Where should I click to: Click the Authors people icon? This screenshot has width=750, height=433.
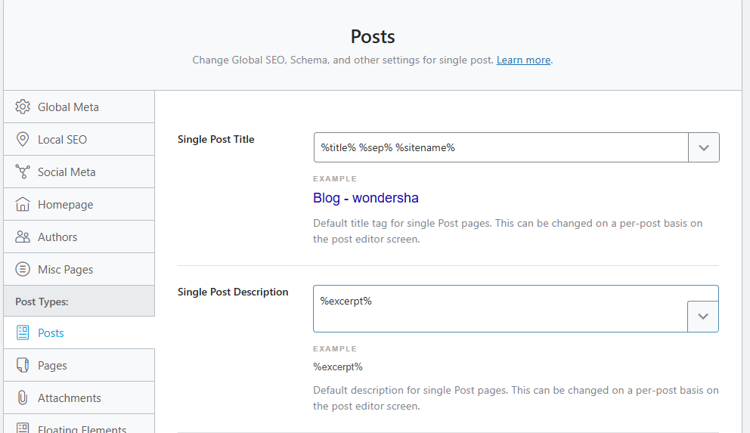pos(23,237)
